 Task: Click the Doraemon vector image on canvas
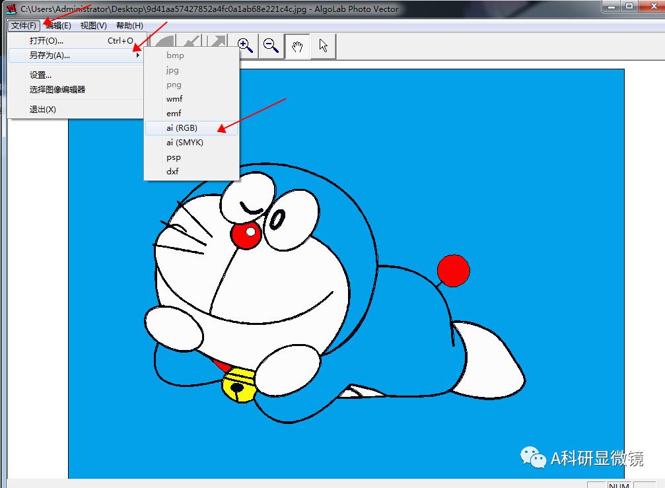point(346,273)
